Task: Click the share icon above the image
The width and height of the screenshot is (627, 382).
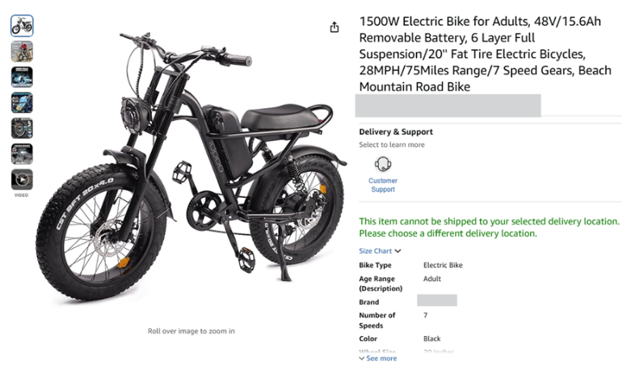Action: [335, 27]
